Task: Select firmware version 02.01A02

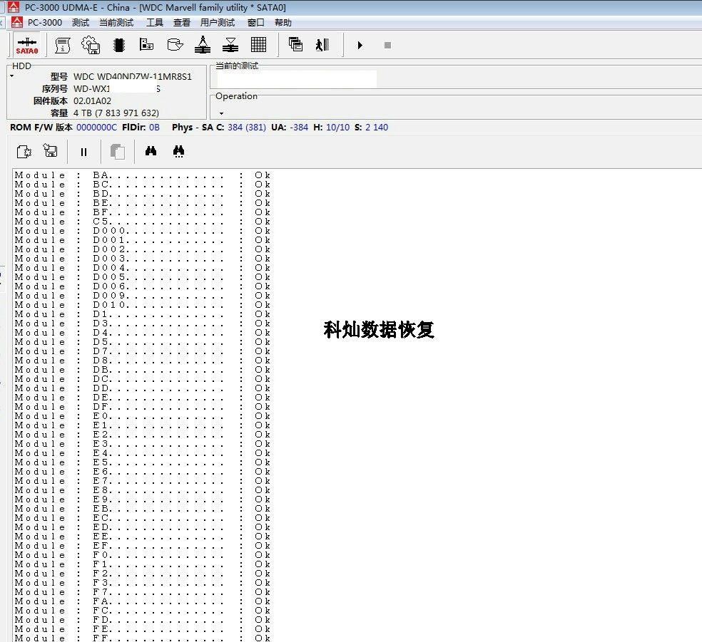Action: (92, 101)
